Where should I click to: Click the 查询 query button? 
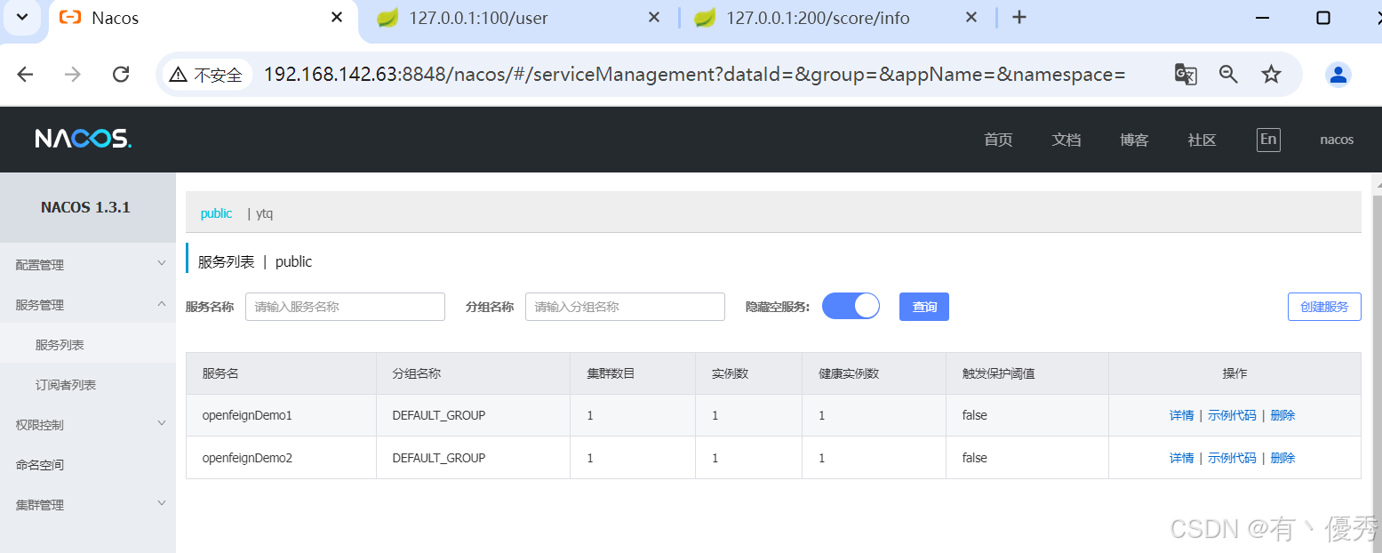pos(923,306)
